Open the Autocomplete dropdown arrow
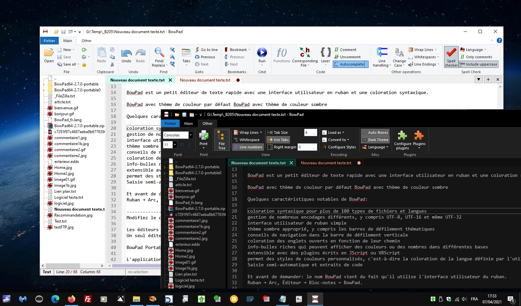 (367, 64)
